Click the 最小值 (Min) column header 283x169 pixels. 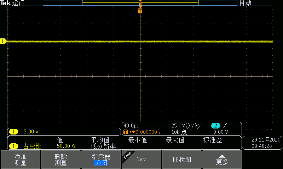138,140
